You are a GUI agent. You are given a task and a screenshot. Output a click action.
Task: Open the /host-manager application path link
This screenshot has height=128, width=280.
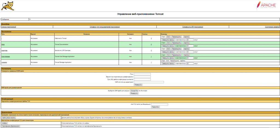tap(5, 56)
